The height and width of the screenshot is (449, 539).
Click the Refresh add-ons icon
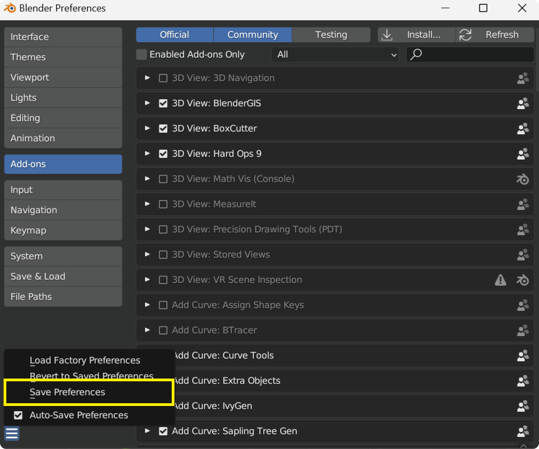[465, 35]
